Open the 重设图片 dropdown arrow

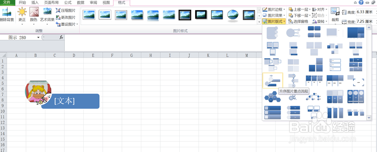[77, 24]
